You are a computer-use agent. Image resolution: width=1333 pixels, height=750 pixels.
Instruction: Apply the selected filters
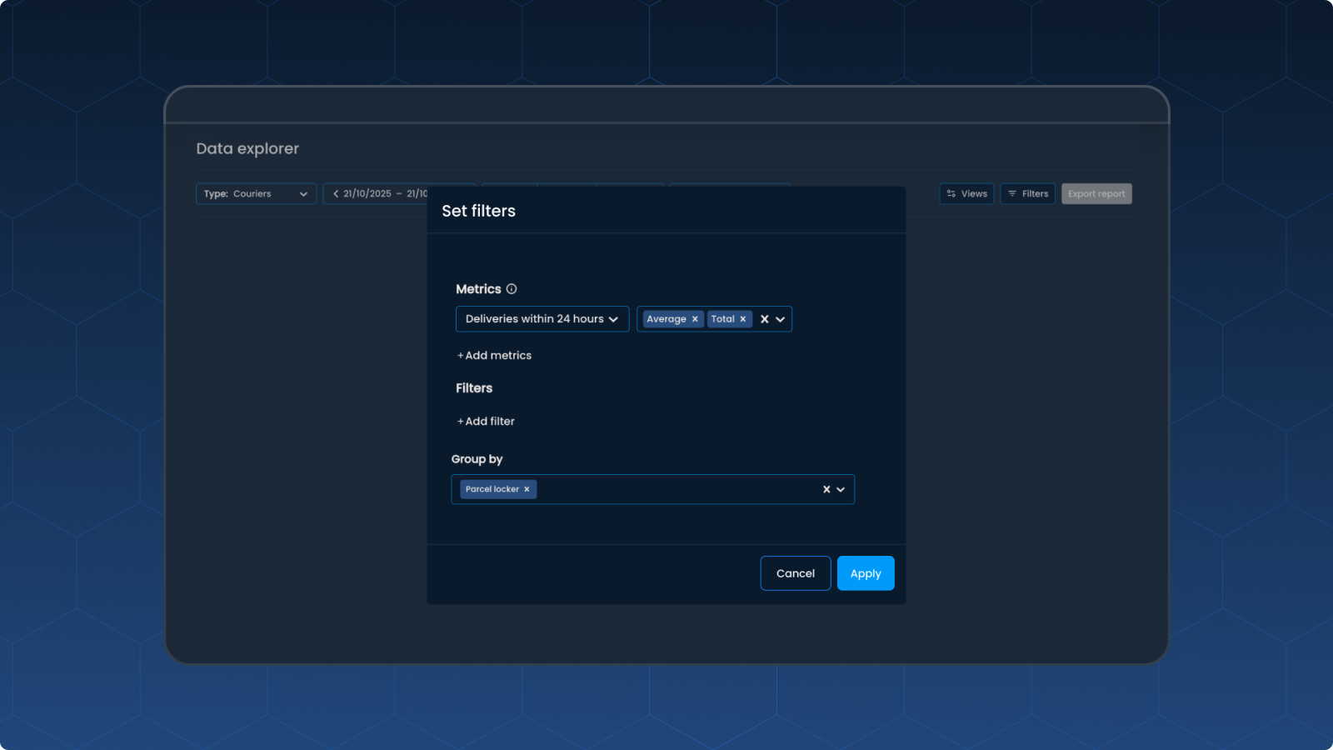coord(866,573)
